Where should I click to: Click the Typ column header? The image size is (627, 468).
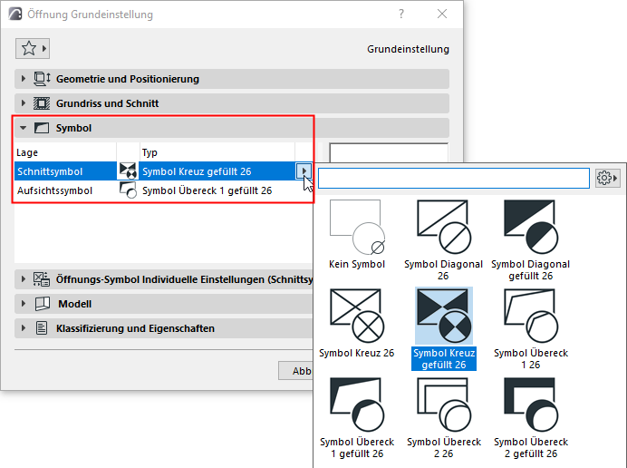click(x=217, y=152)
